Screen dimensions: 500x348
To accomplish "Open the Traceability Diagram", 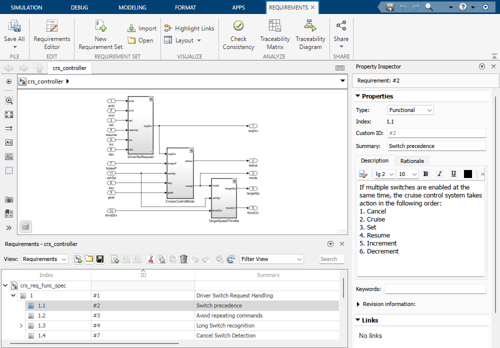I will (x=310, y=34).
